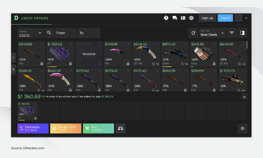Click the Buy $1 360.69 button
Image resolution: width=263 pixels, height=158 pixels.
pos(98,128)
